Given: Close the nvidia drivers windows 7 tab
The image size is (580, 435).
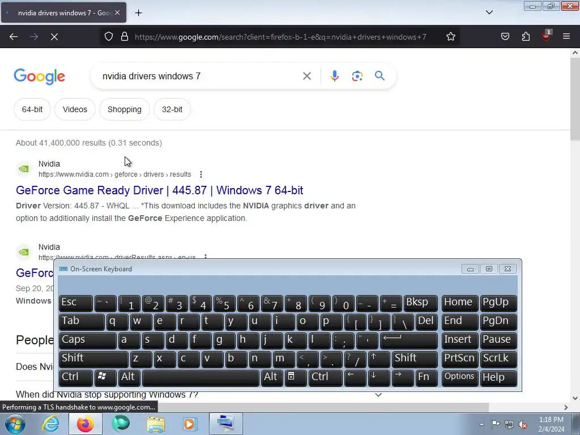Looking at the screenshot, I should pos(117,12).
